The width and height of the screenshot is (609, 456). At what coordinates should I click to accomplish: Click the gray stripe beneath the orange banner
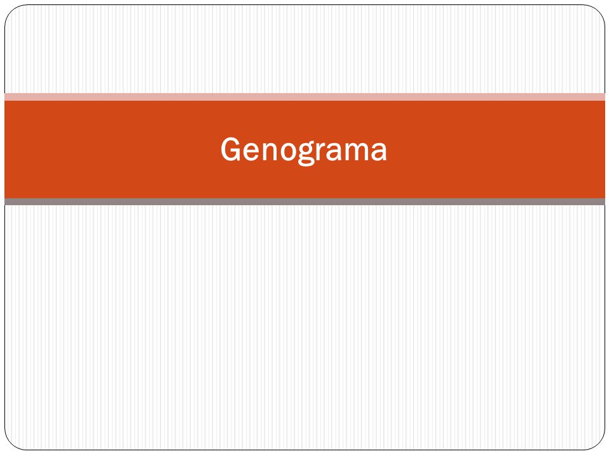coord(305,201)
